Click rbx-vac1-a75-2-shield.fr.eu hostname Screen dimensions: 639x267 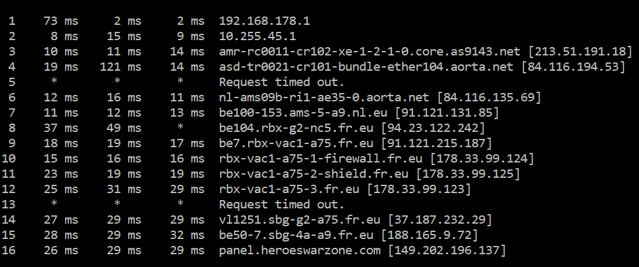(314, 174)
